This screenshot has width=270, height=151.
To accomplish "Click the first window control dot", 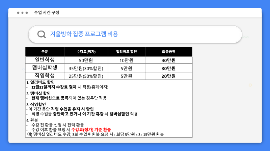I will pyautogui.click(x=18, y=13).
